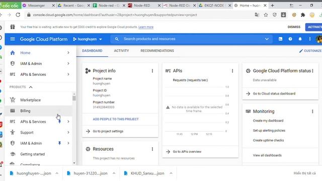The height and width of the screenshot is (181, 322).
Task: Unpin IAM & Admin from products list
Action: pyautogui.click(x=59, y=143)
